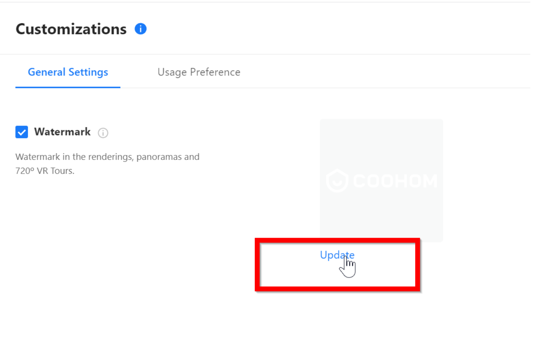Switch to the Usage Preference tab
Viewport: 541px width, 345px height.
tap(199, 72)
